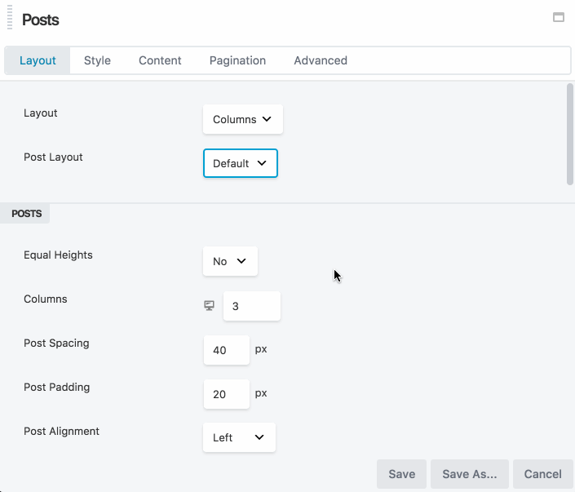Click the panel maximize icon
This screenshot has width=575, height=492.
(559, 17)
